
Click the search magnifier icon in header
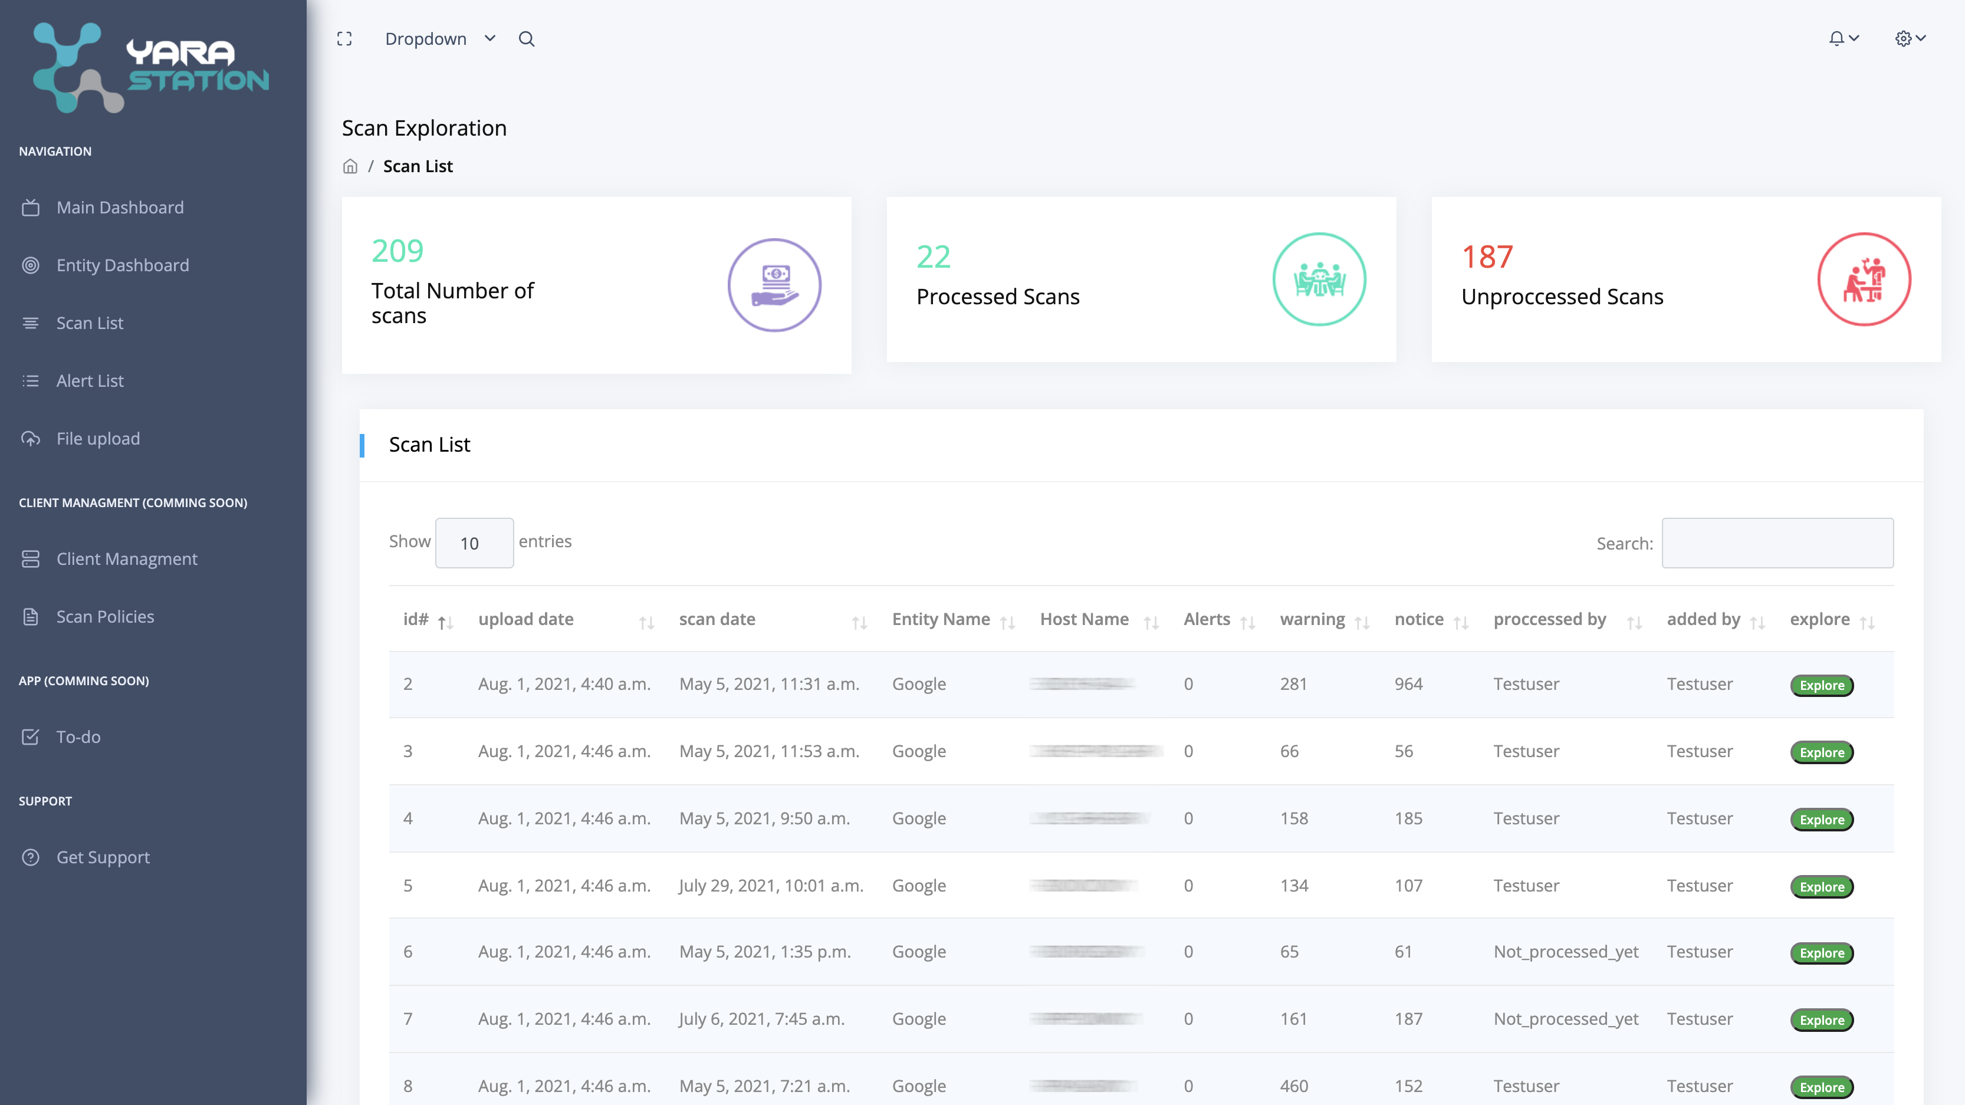pos(526,39)
